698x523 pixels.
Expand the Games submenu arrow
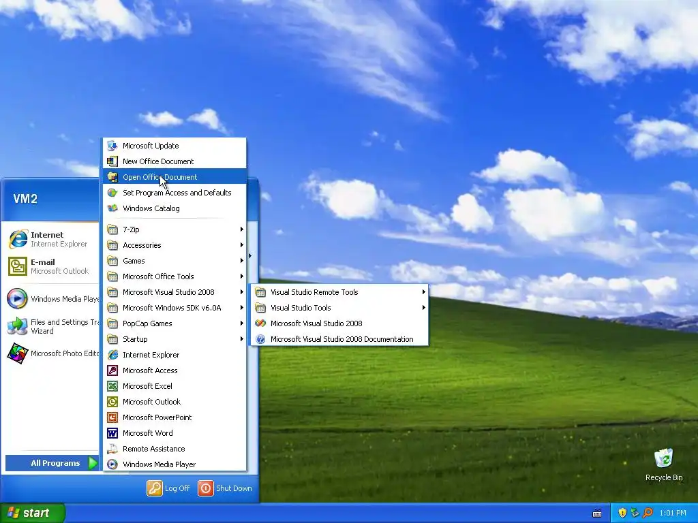[242, 261]
